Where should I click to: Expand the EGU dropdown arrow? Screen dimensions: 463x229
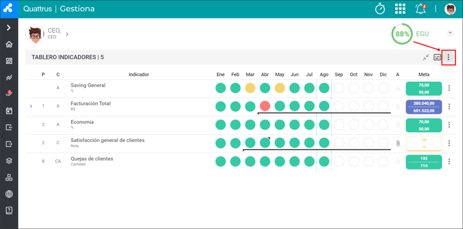pyautogui.click(x=450, y=33)
